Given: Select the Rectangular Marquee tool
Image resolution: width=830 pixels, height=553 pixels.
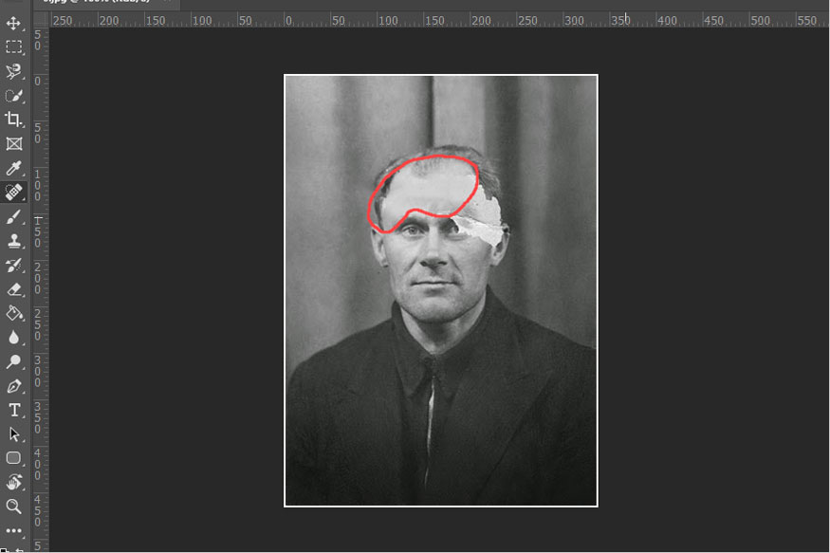Looking at the screenshot, I should tap(14, 46).
